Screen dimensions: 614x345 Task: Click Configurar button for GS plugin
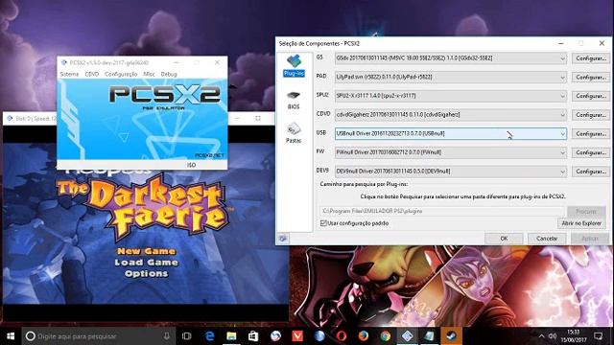click(x=591, y=58)
